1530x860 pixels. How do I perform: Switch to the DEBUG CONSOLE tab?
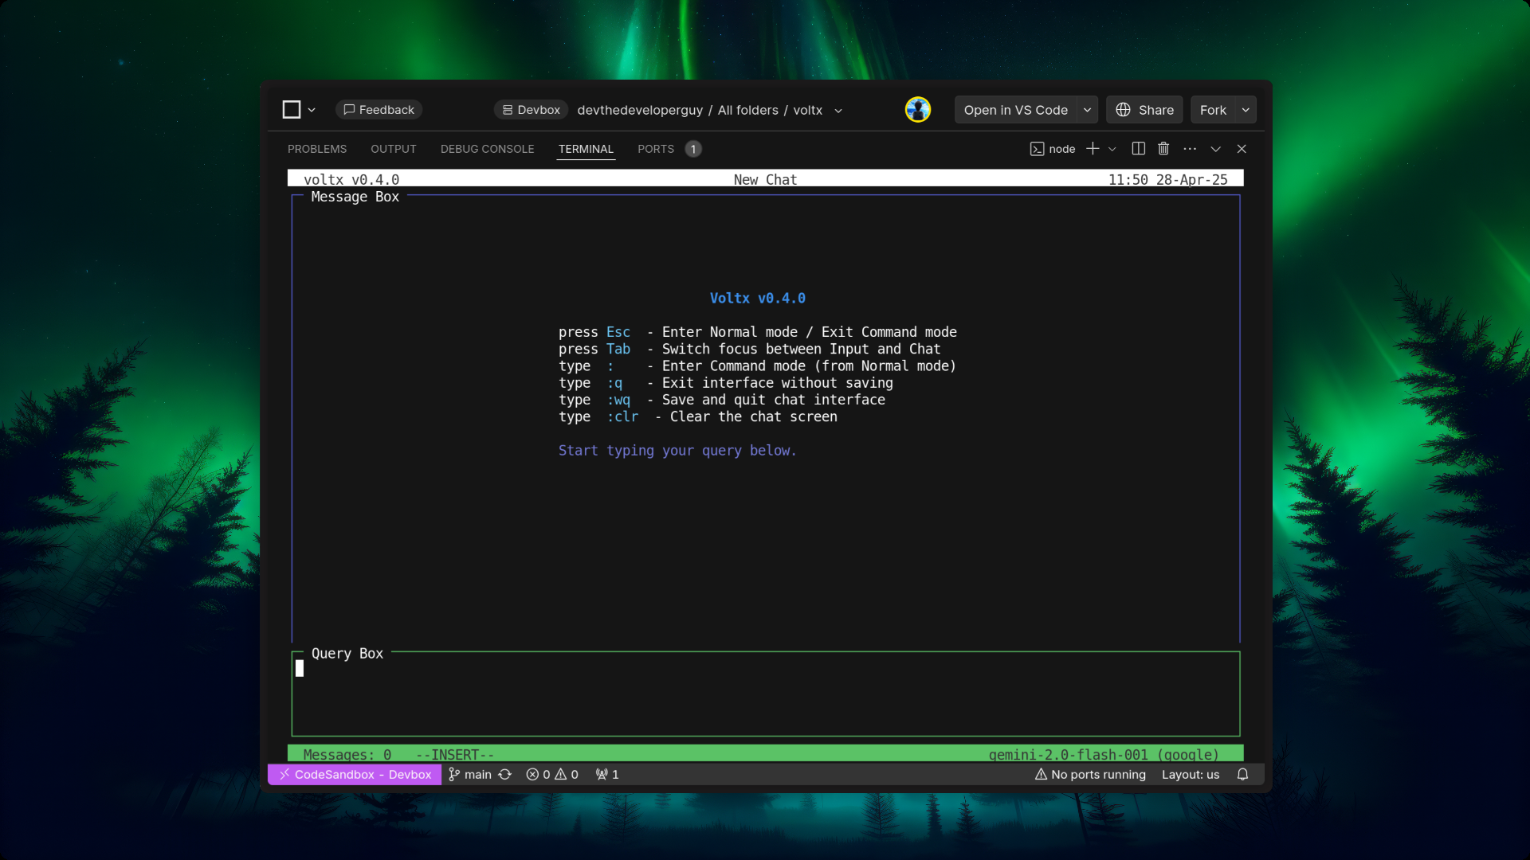coord(487,149)
